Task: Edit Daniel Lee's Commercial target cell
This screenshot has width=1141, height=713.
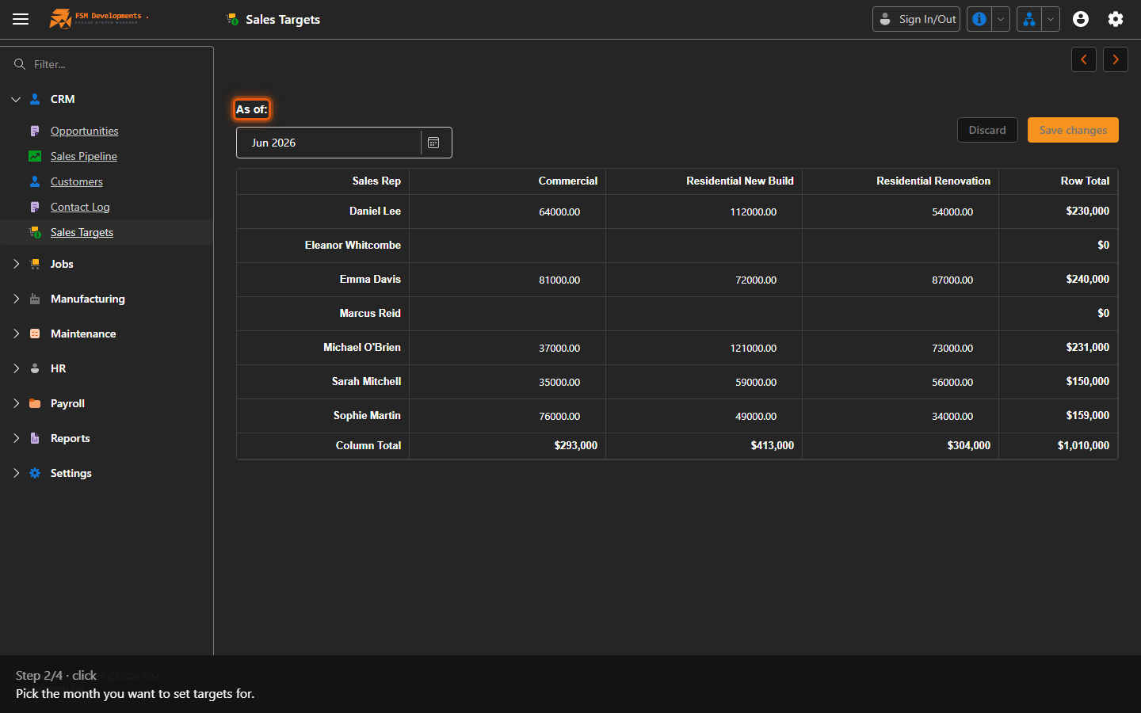Action: pos(507,212)
